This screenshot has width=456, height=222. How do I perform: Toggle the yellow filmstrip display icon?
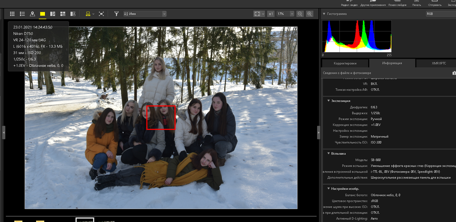coord(88,14)
